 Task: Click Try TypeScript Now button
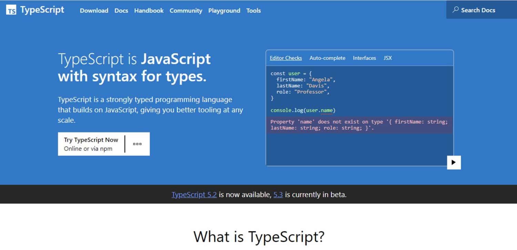[x=91, y=144]
